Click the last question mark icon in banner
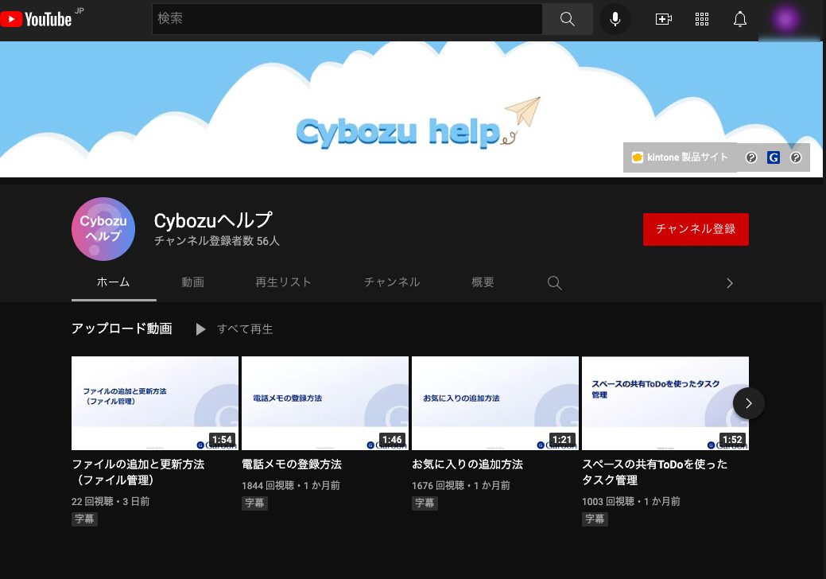This screenshot has width=826, height=579. coord(796,157)
